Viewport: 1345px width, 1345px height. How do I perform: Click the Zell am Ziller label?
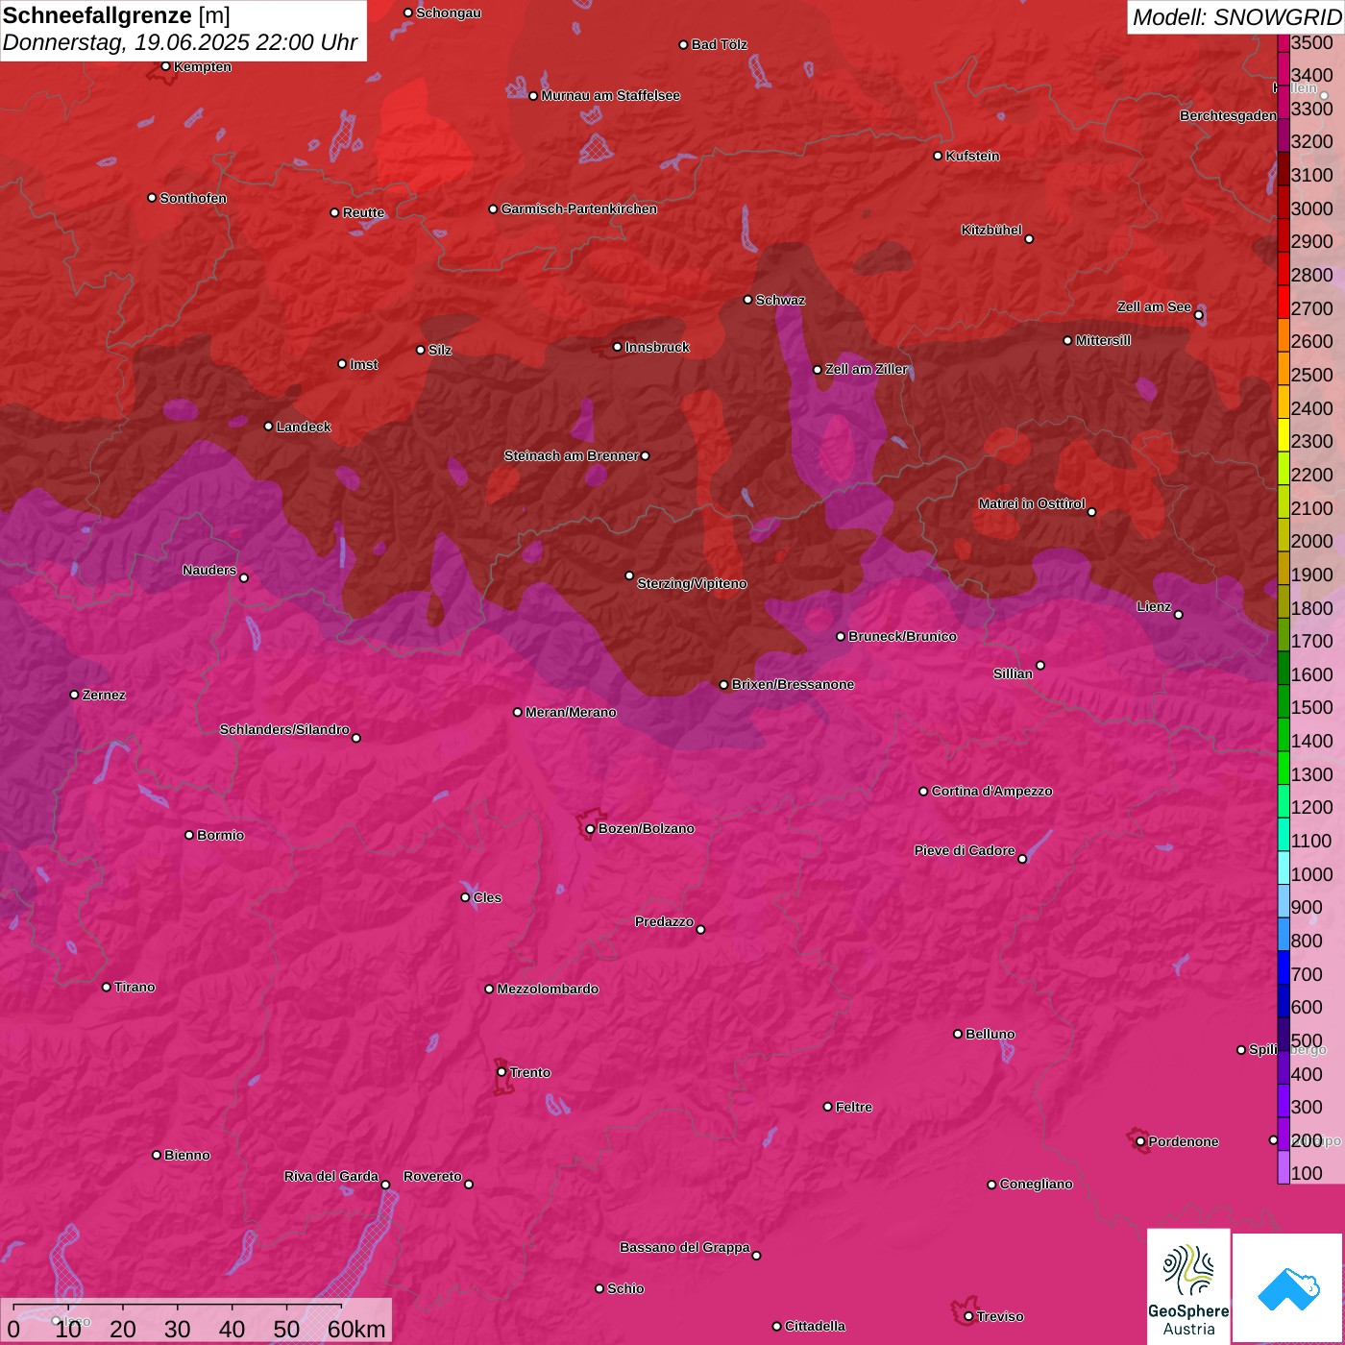click(x=867, y=369)
